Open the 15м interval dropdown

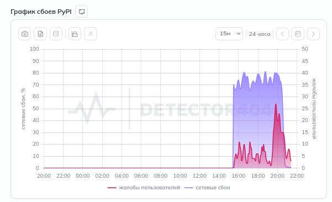click(x=229, y=34)
